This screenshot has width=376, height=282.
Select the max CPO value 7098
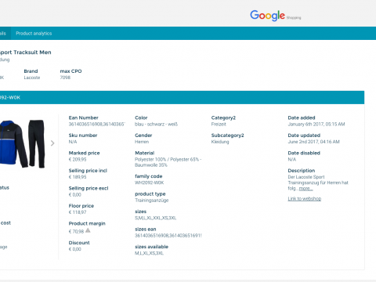pyautogui.click(x=65, y=78)
